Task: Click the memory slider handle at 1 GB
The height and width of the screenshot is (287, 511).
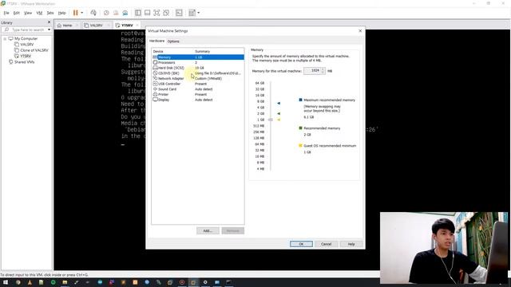Action: pyautogui.click(x=271, y=120)
